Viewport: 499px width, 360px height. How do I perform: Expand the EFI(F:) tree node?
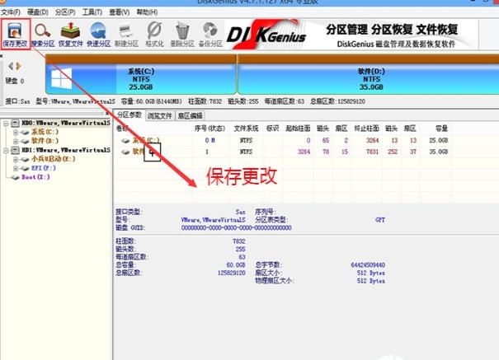[x=16, y=168]
